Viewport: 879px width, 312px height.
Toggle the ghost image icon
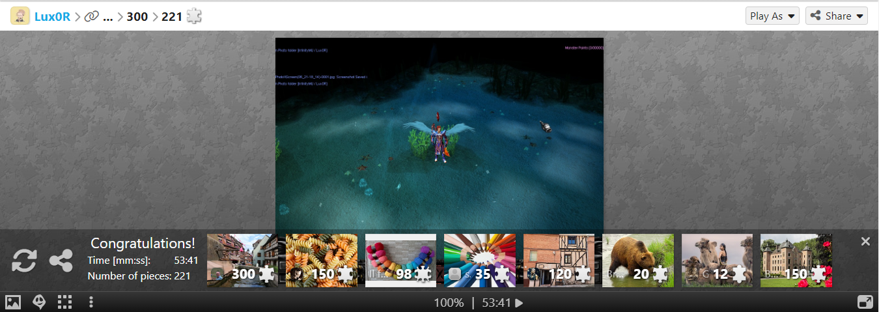(39, 302)
